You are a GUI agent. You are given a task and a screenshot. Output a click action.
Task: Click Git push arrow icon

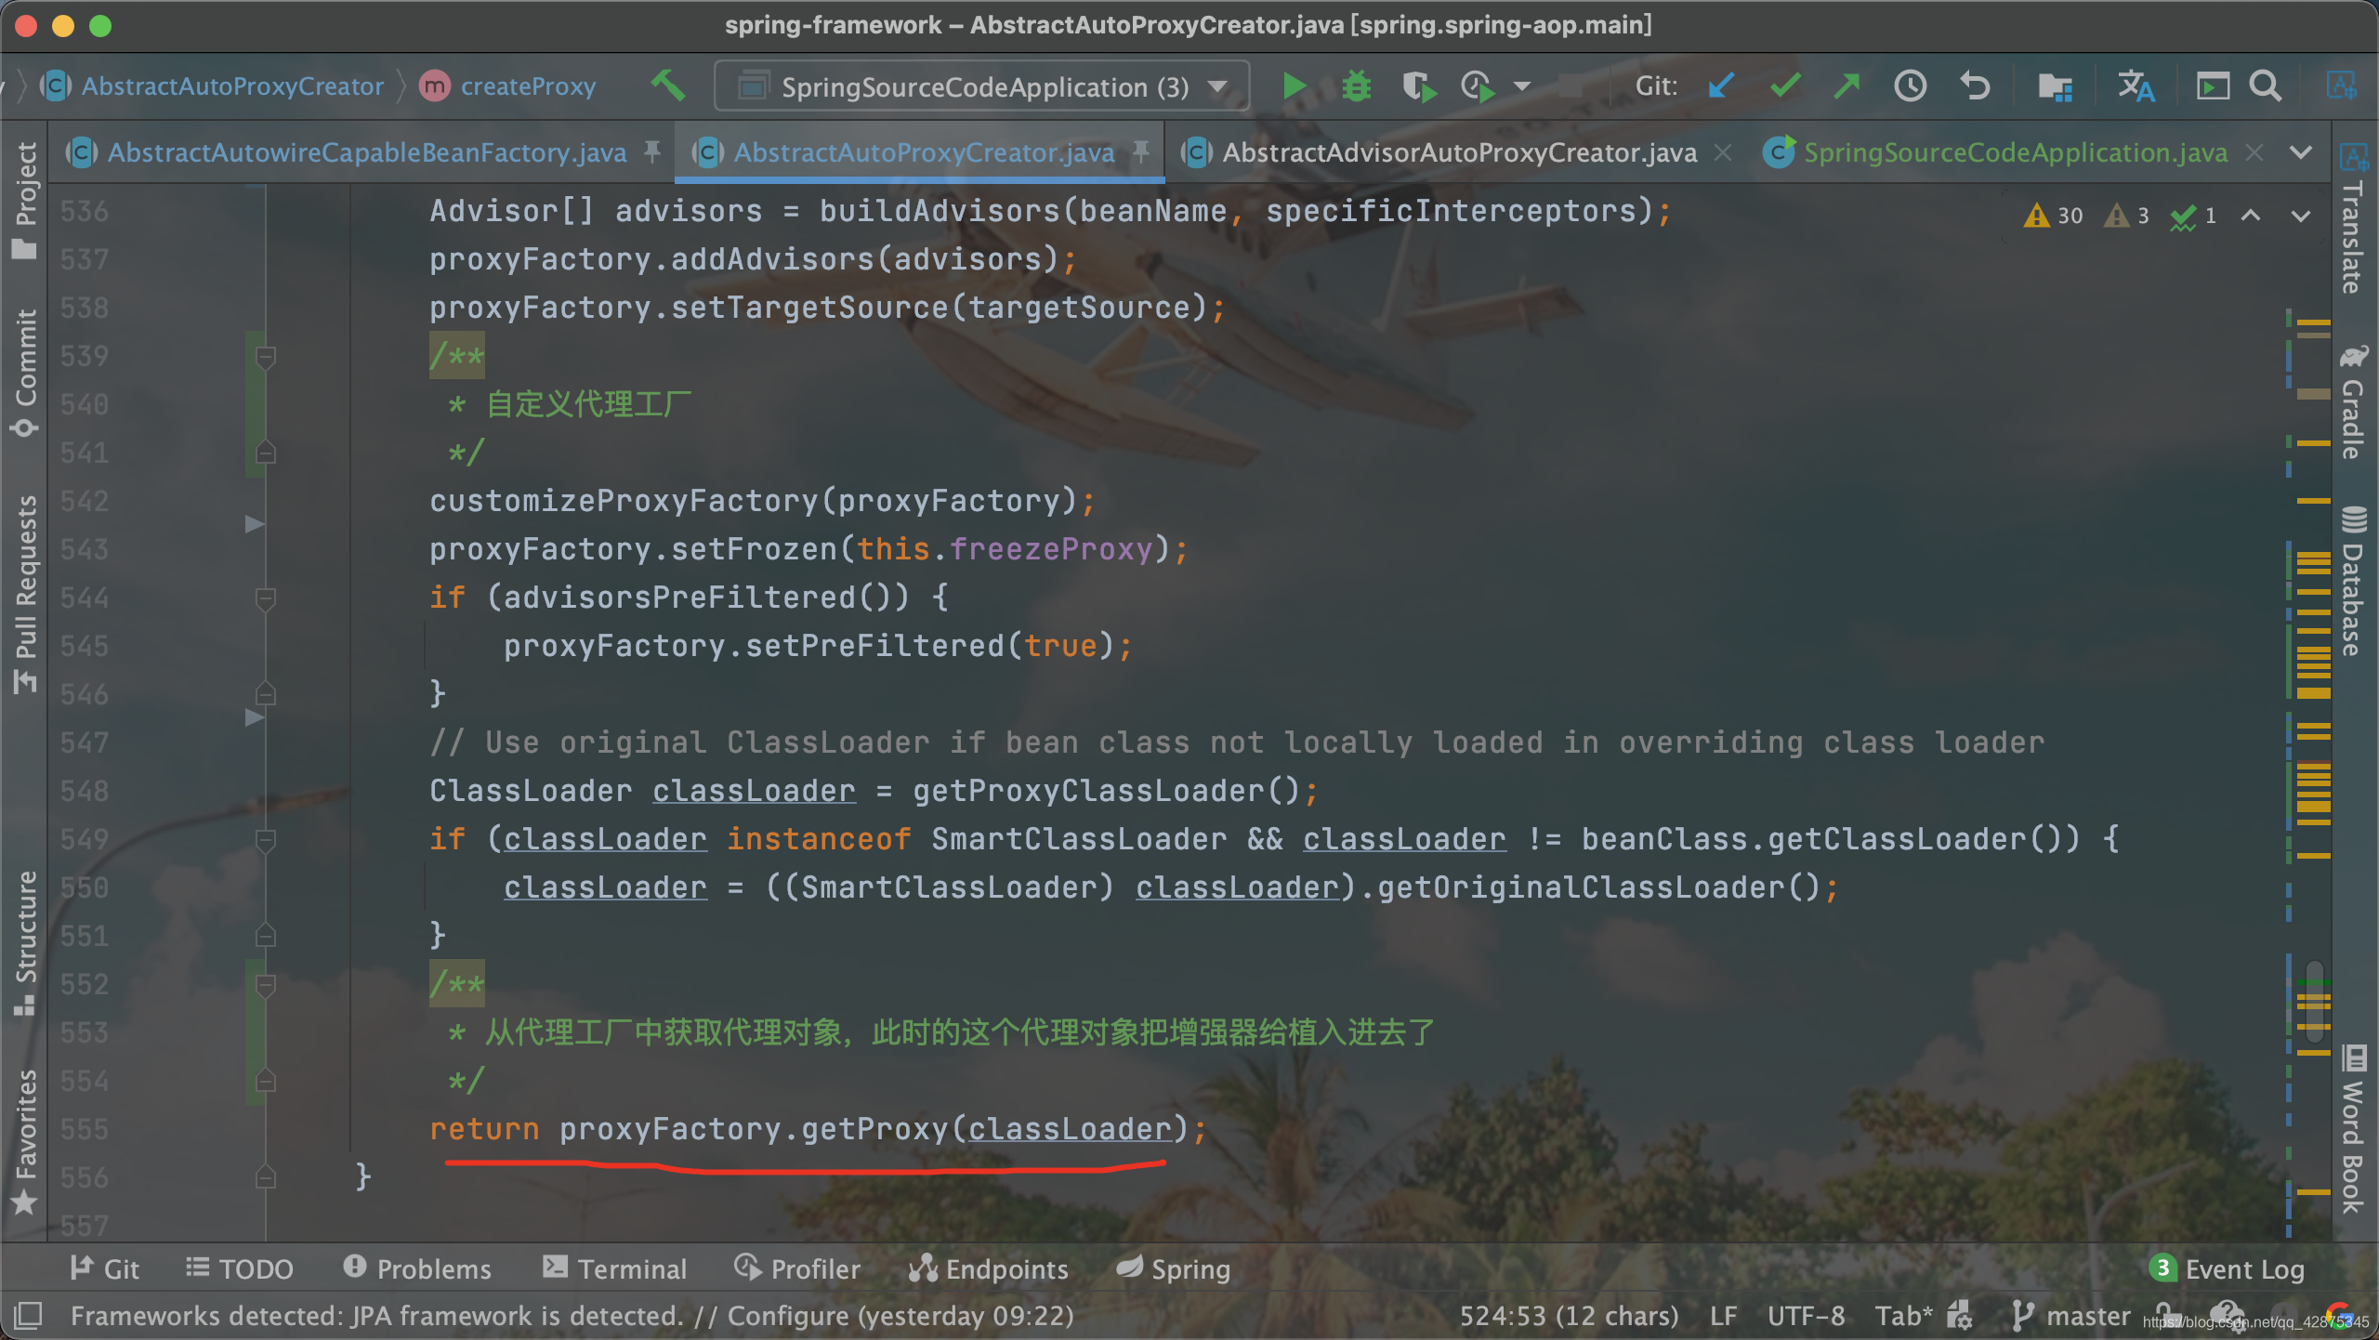pos(1847,86)
